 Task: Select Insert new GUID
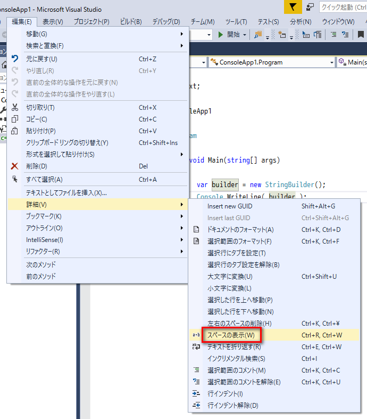point(274,206)
